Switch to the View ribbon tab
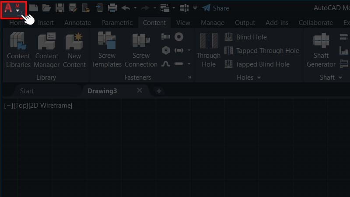The height and width of the screenshot is (197, 350). coord(183,23)
